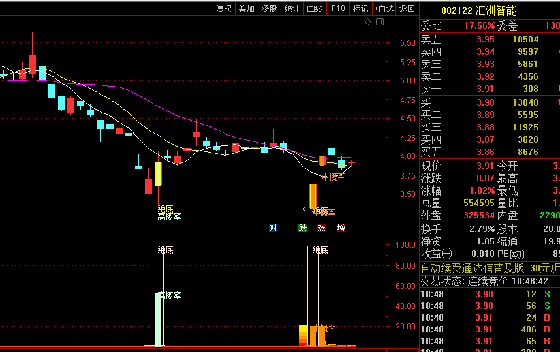Click the red 涨 marker icon

pyautogui.click(x=321, y=227)
